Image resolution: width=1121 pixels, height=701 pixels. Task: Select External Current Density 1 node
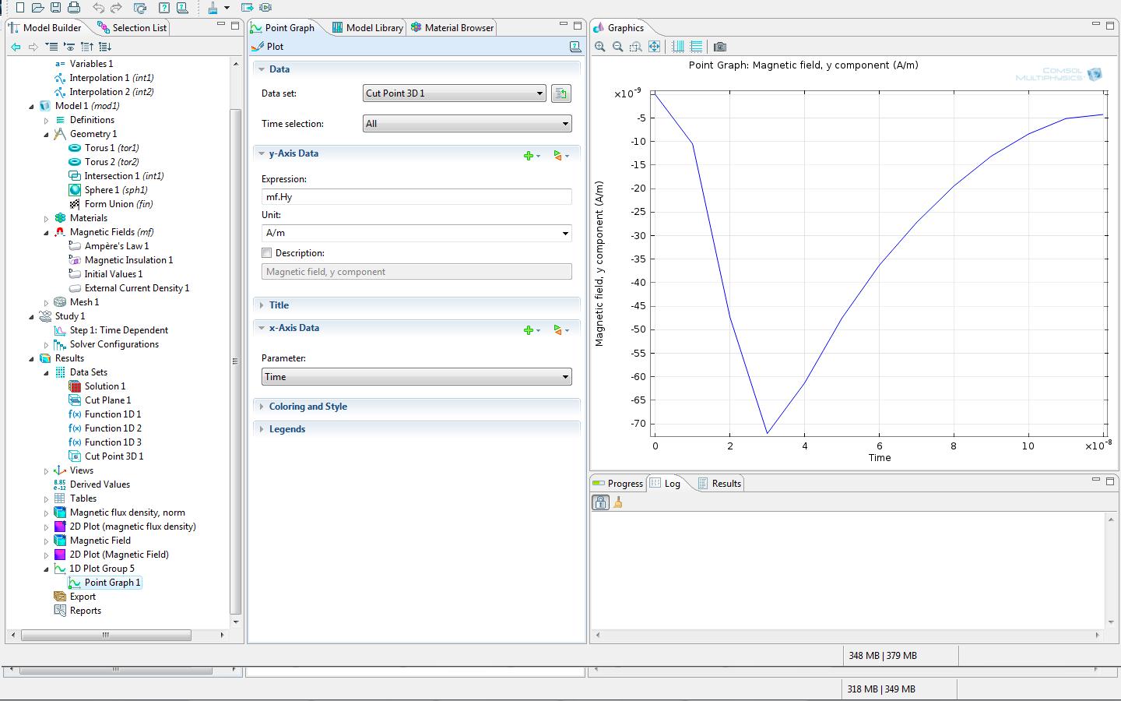click(136, 288)
